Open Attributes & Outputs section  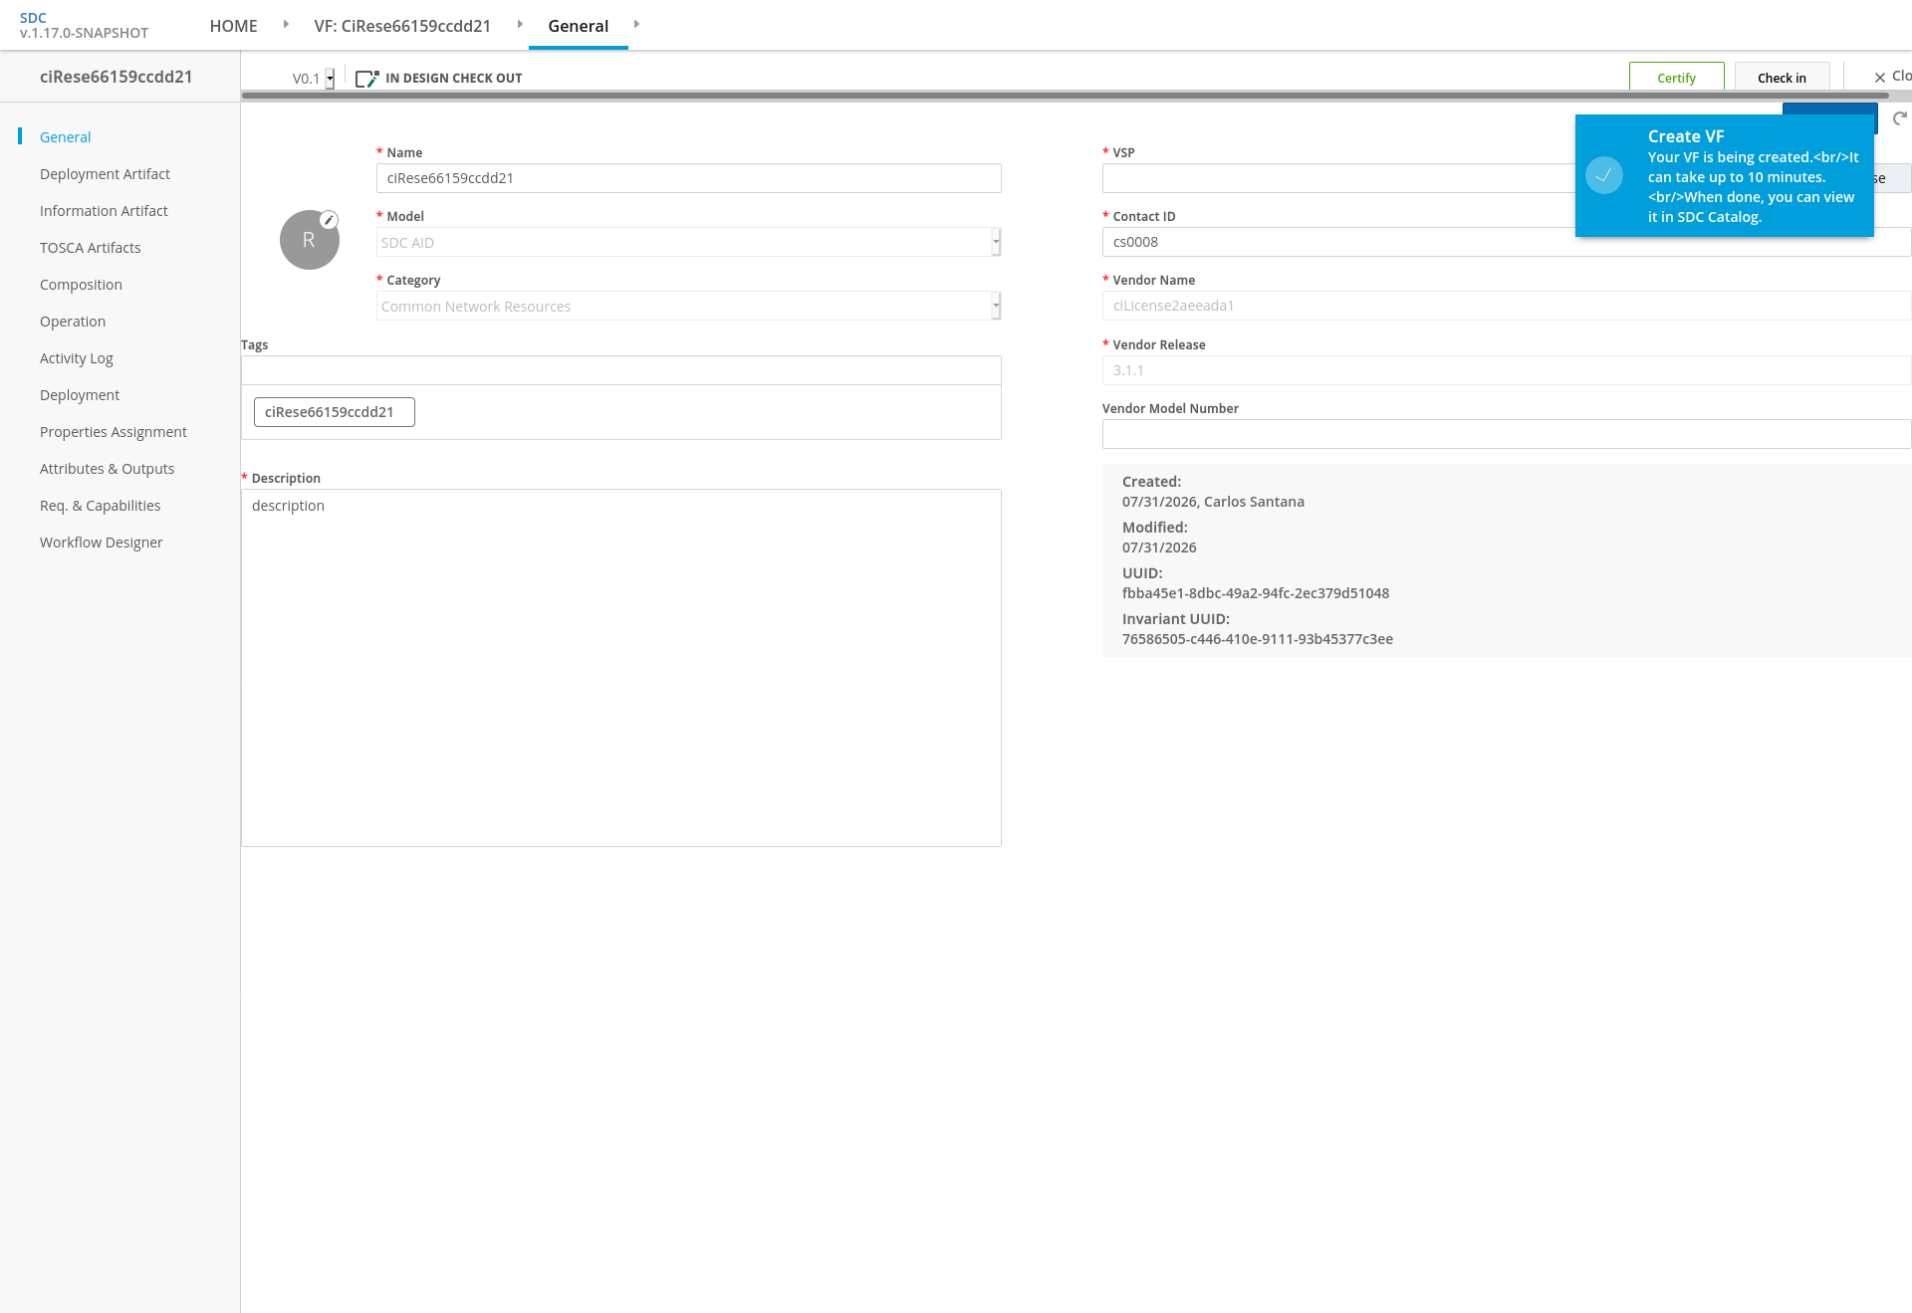pos(107,469)
